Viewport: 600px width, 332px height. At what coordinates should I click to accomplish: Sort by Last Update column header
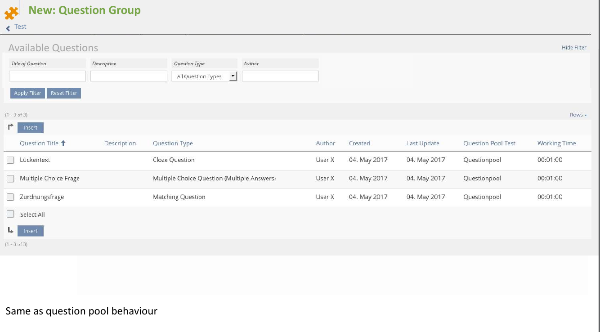tap(422, 144)
